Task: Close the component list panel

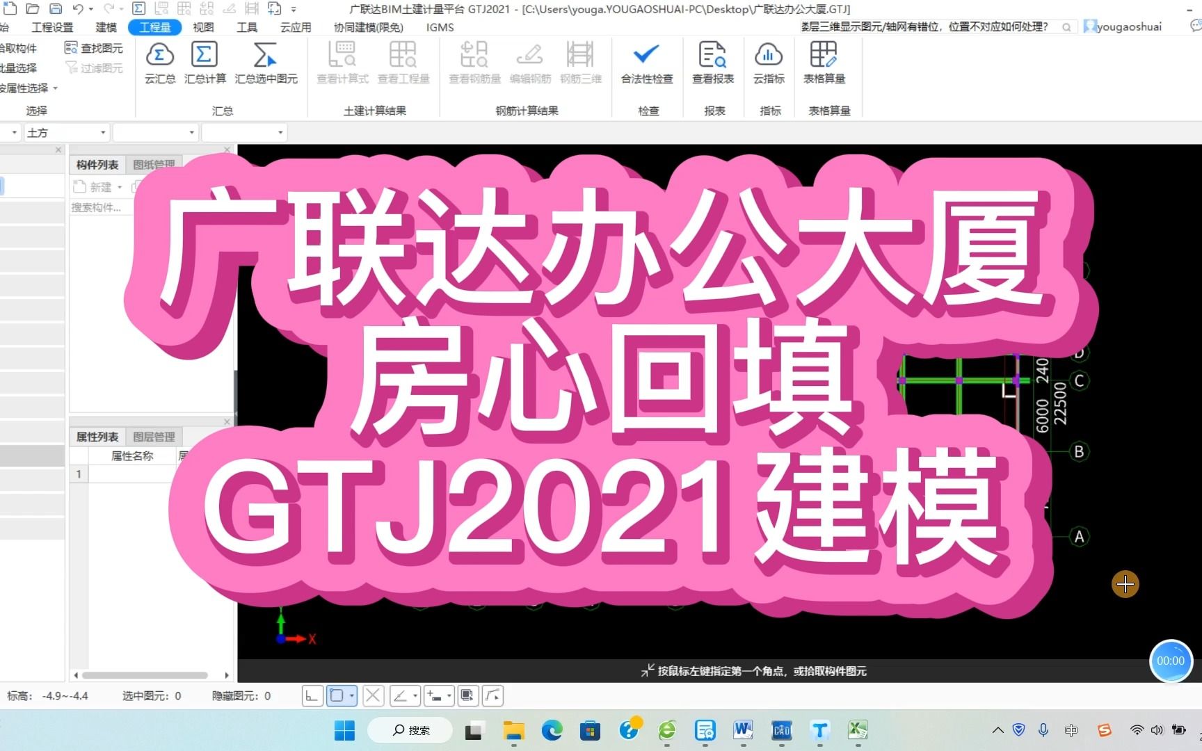Action: pyautogui.click(x=227, y=150)
